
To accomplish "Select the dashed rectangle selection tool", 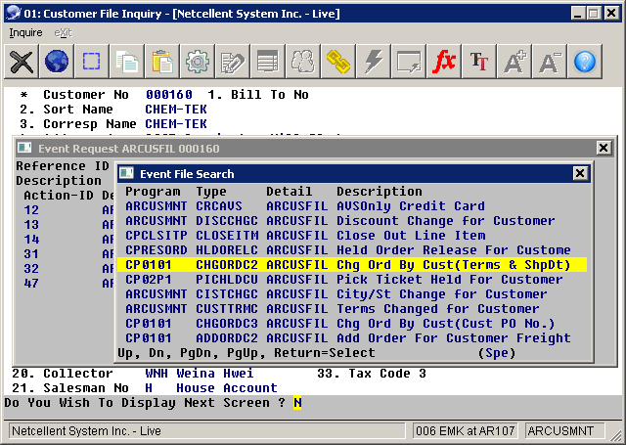I will click(x=92, y=63).
